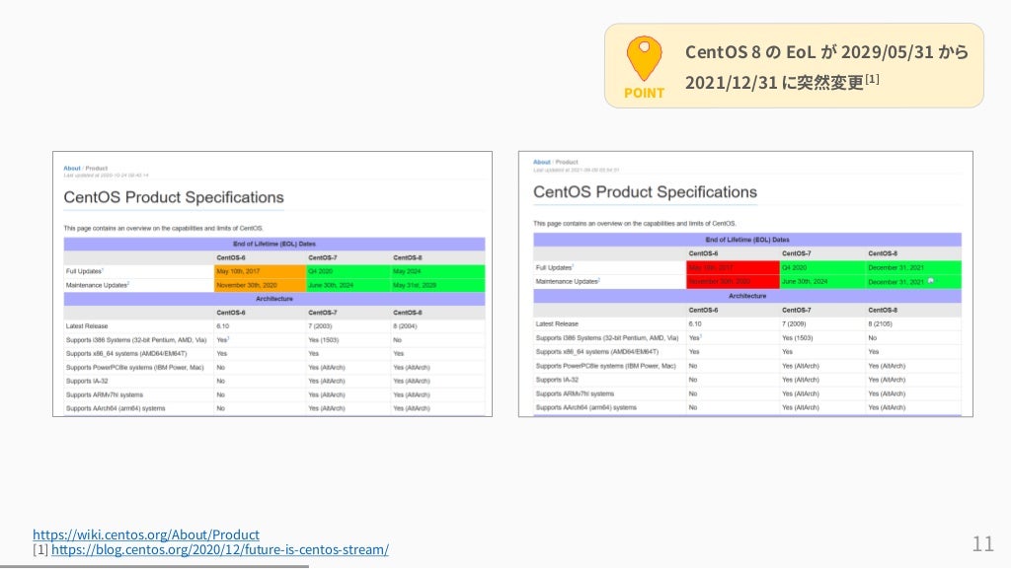
Task: Click 'December 31, 2021' in right Full Updates row
Action: (x=895, y=267)
